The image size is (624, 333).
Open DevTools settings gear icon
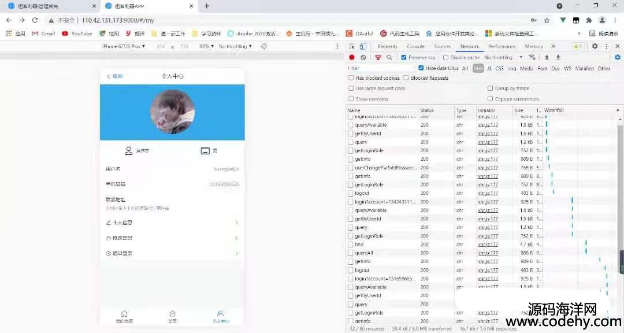[595, 46]
